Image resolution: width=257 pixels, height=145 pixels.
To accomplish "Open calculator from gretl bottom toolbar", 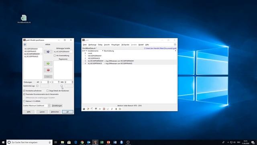I will tap(84, 109).
